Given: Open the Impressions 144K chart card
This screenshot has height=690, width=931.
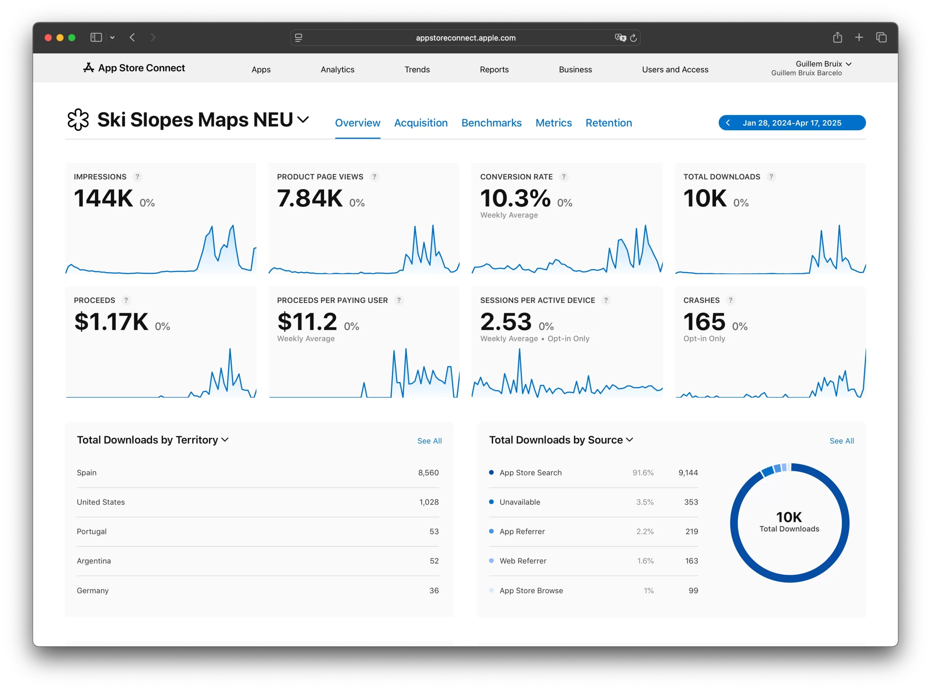Looking at the screenshot, I should (161, 219).
